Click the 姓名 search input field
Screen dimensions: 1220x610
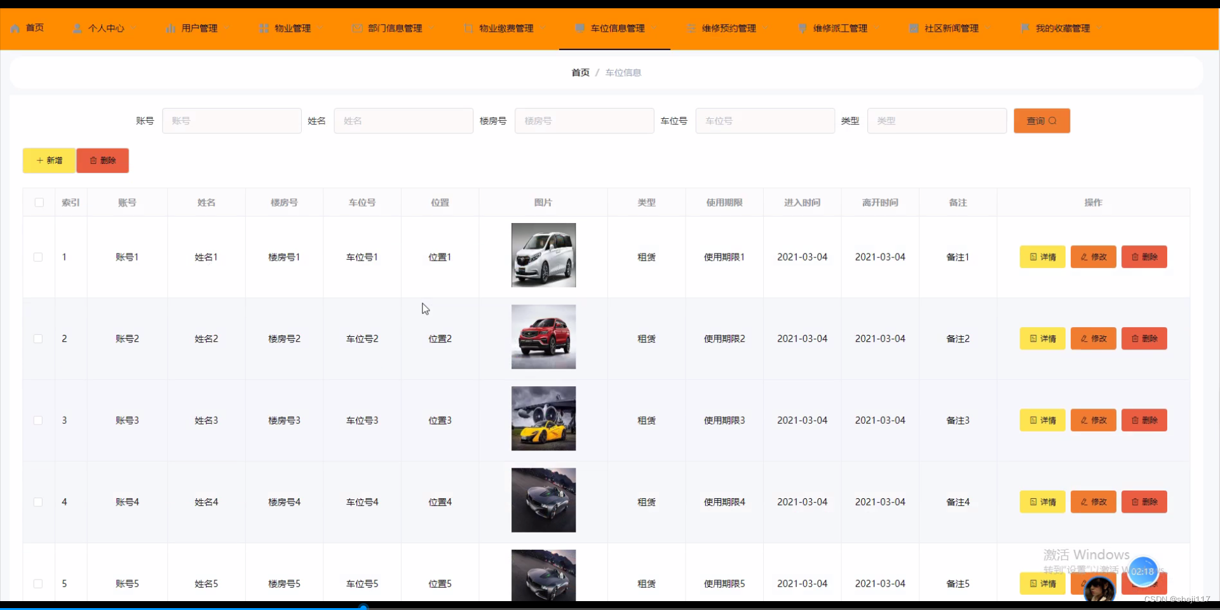(x=403, y=121)
